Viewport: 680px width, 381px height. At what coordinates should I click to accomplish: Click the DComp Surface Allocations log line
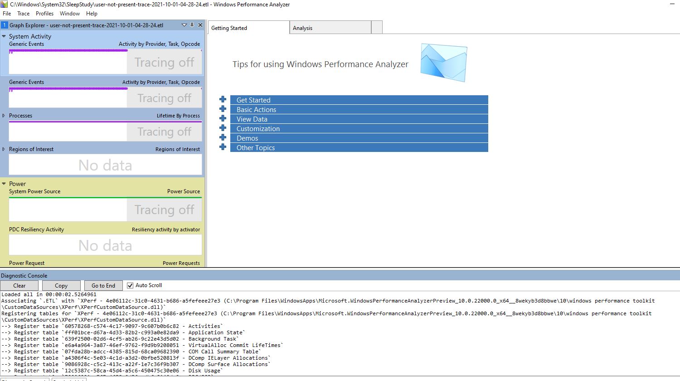(x=136, y=364)
